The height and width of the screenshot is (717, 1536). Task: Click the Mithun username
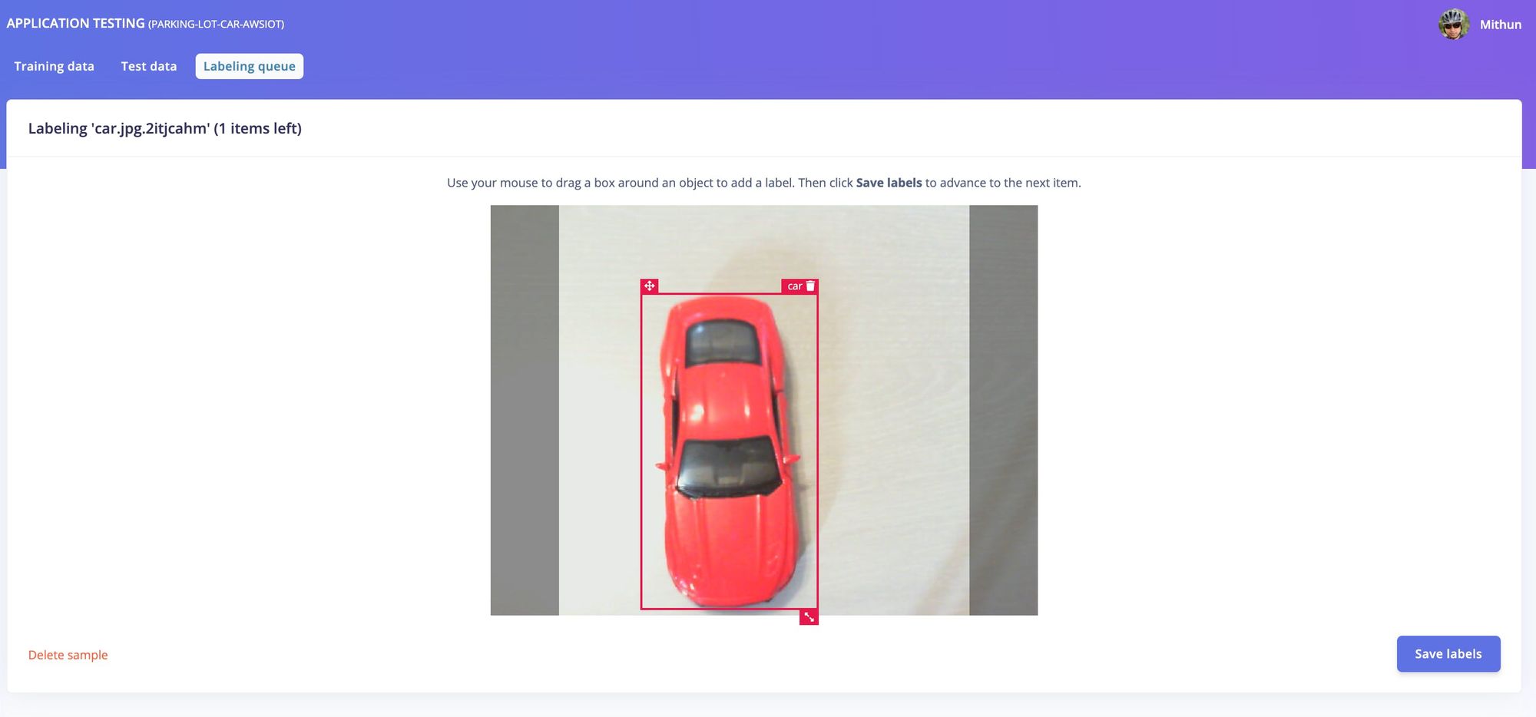click(1501, 25)
